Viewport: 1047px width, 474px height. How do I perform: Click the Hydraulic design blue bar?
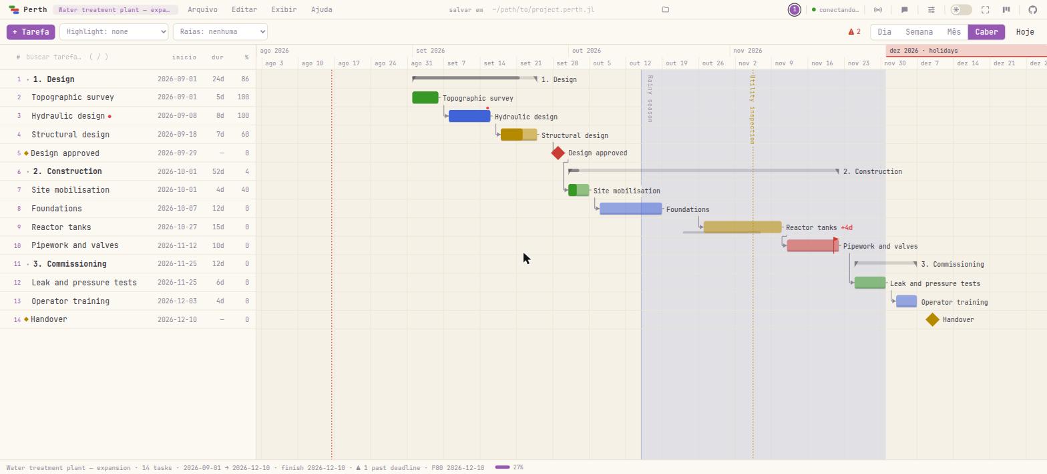tap(469, 116)
